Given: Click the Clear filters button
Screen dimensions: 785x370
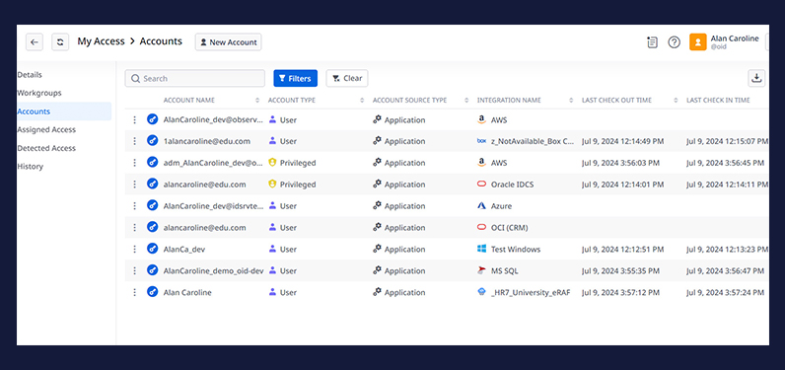Looking at the screenshot, I should 347,78.
